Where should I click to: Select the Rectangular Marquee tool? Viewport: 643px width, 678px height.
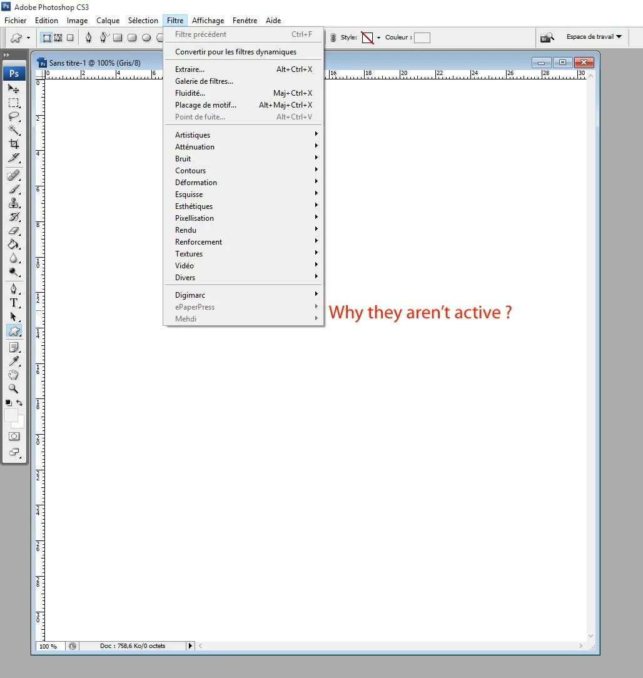coord(14,103)
